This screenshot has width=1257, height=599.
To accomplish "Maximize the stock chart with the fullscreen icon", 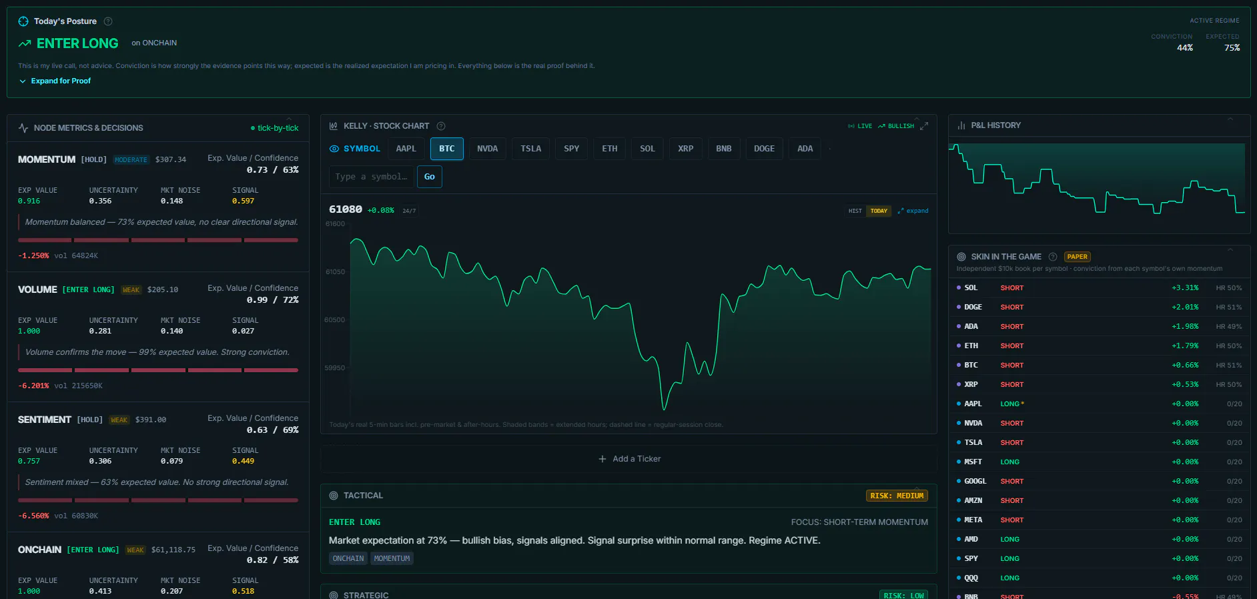I will (924, 126).
